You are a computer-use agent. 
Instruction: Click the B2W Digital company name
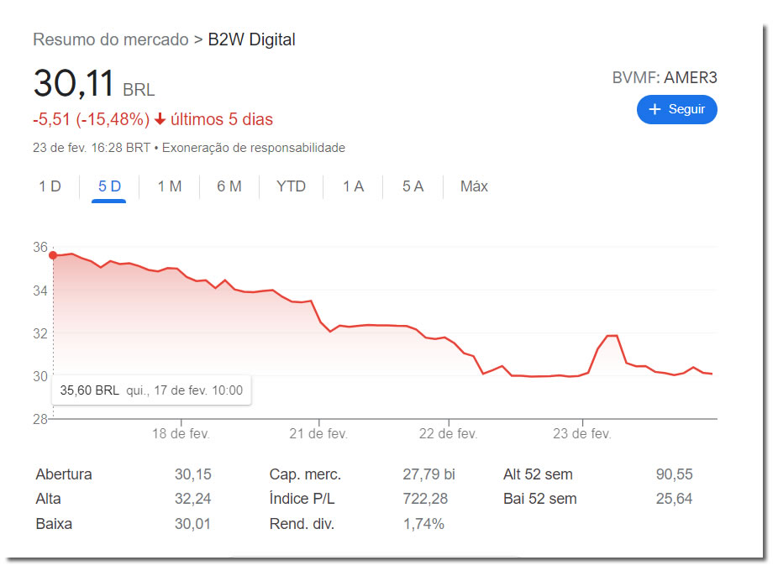coord(251,39)
